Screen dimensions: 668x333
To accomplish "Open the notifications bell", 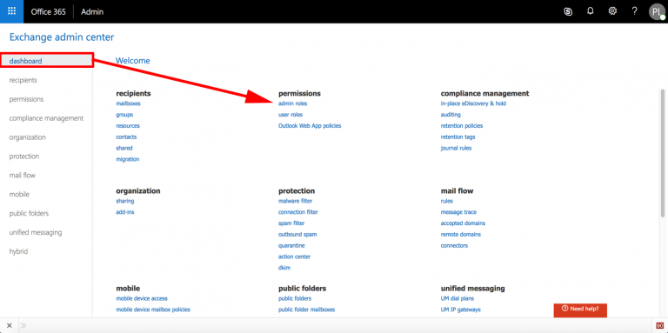I will (x=590, y=11).
